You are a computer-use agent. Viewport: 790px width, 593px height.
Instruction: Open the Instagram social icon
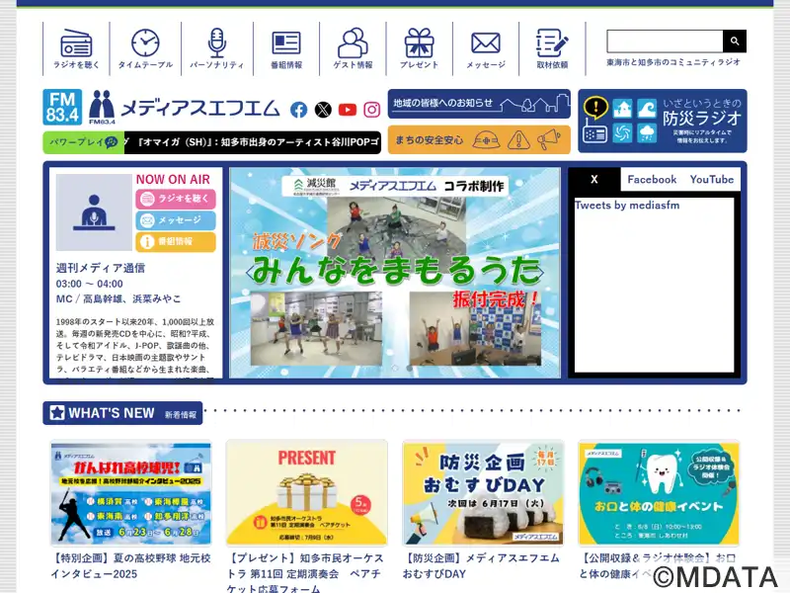coord(372,110)
